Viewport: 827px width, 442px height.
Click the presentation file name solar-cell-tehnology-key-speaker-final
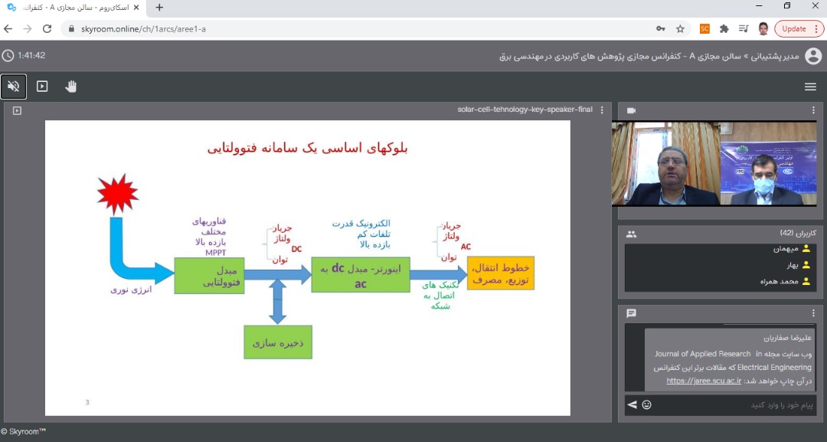click(x=525, y=110)
